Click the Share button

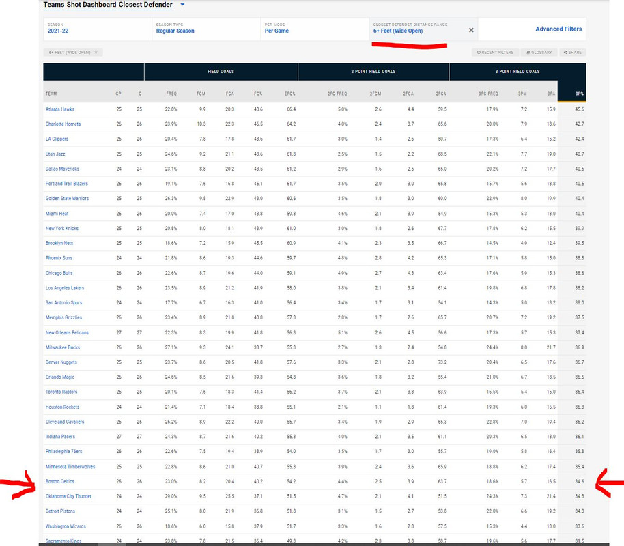(573, 52)
